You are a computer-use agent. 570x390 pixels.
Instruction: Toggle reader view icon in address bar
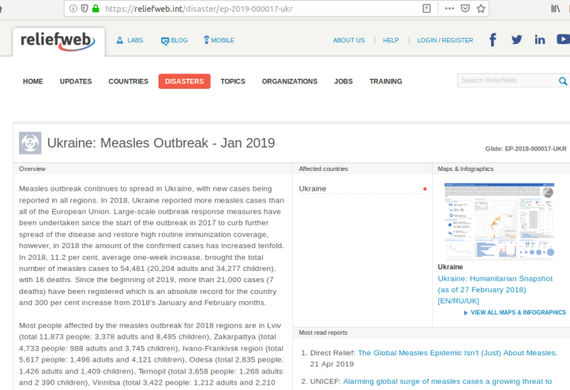point(427,9)
